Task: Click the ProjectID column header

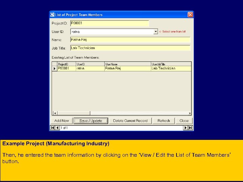Action: 66,64
